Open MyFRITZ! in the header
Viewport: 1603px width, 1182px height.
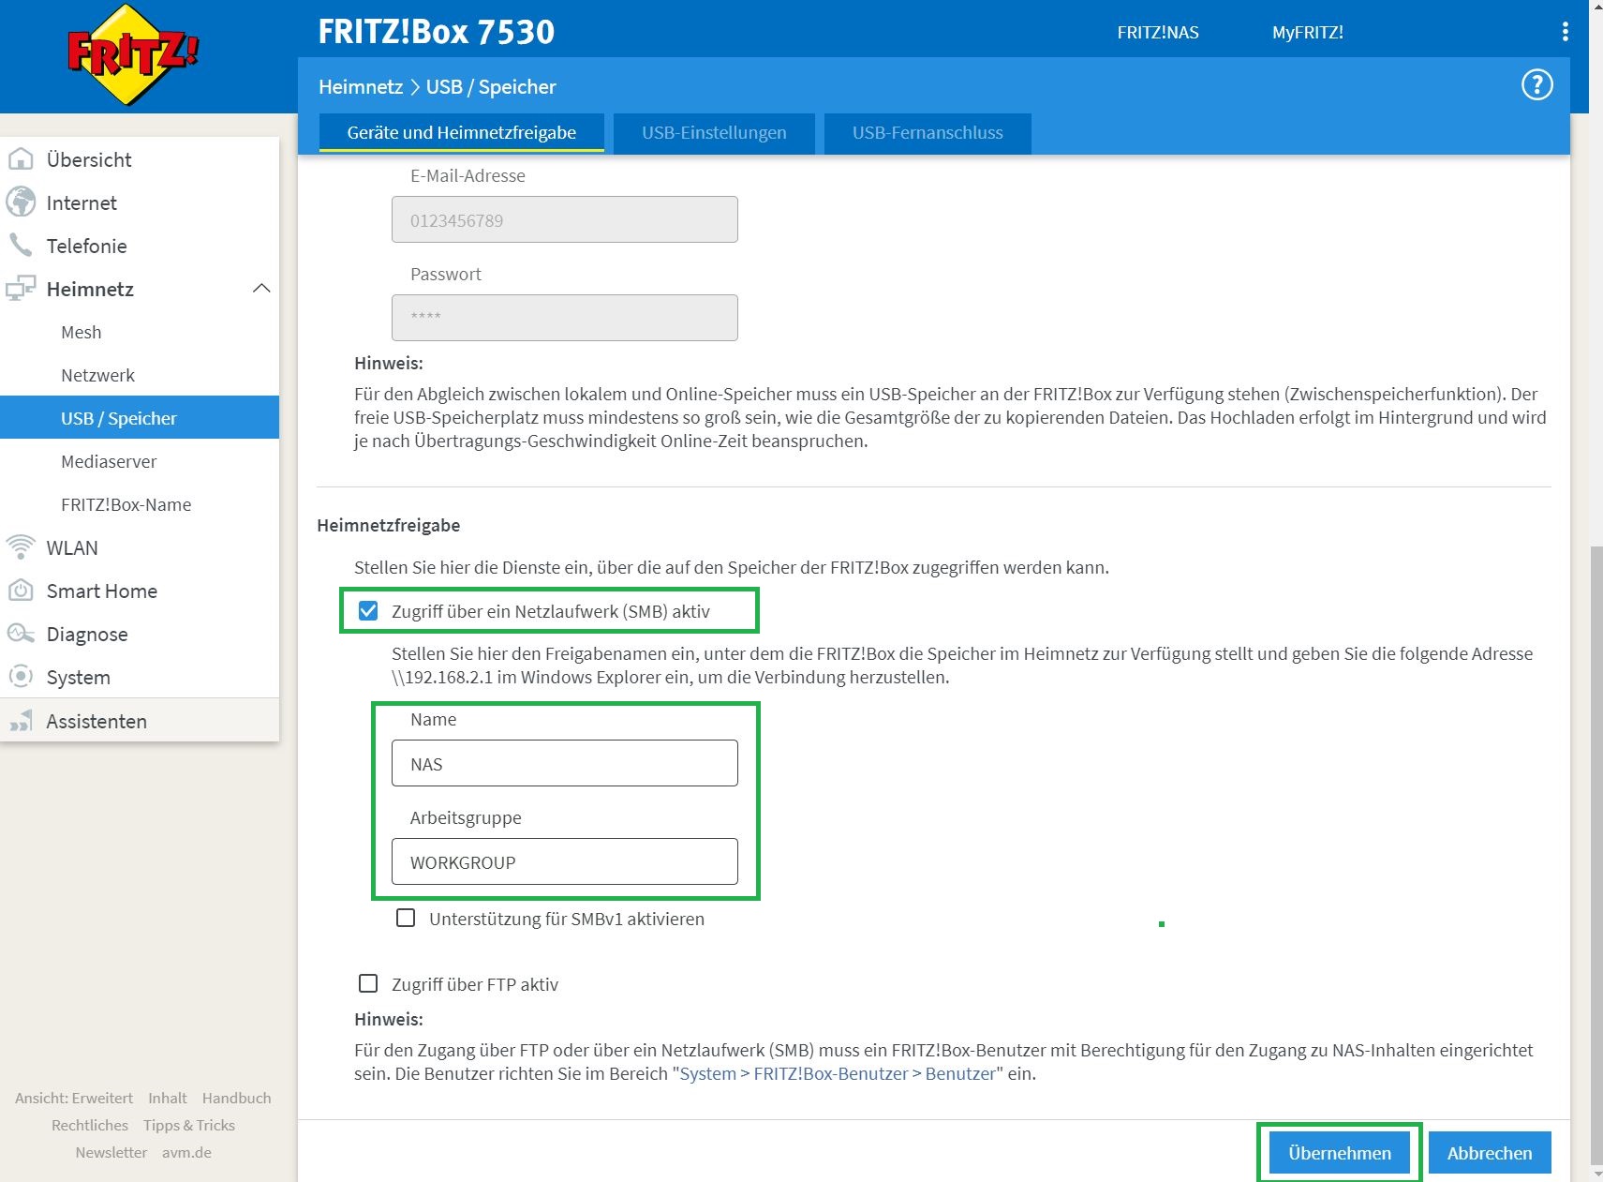point(1308,32)
